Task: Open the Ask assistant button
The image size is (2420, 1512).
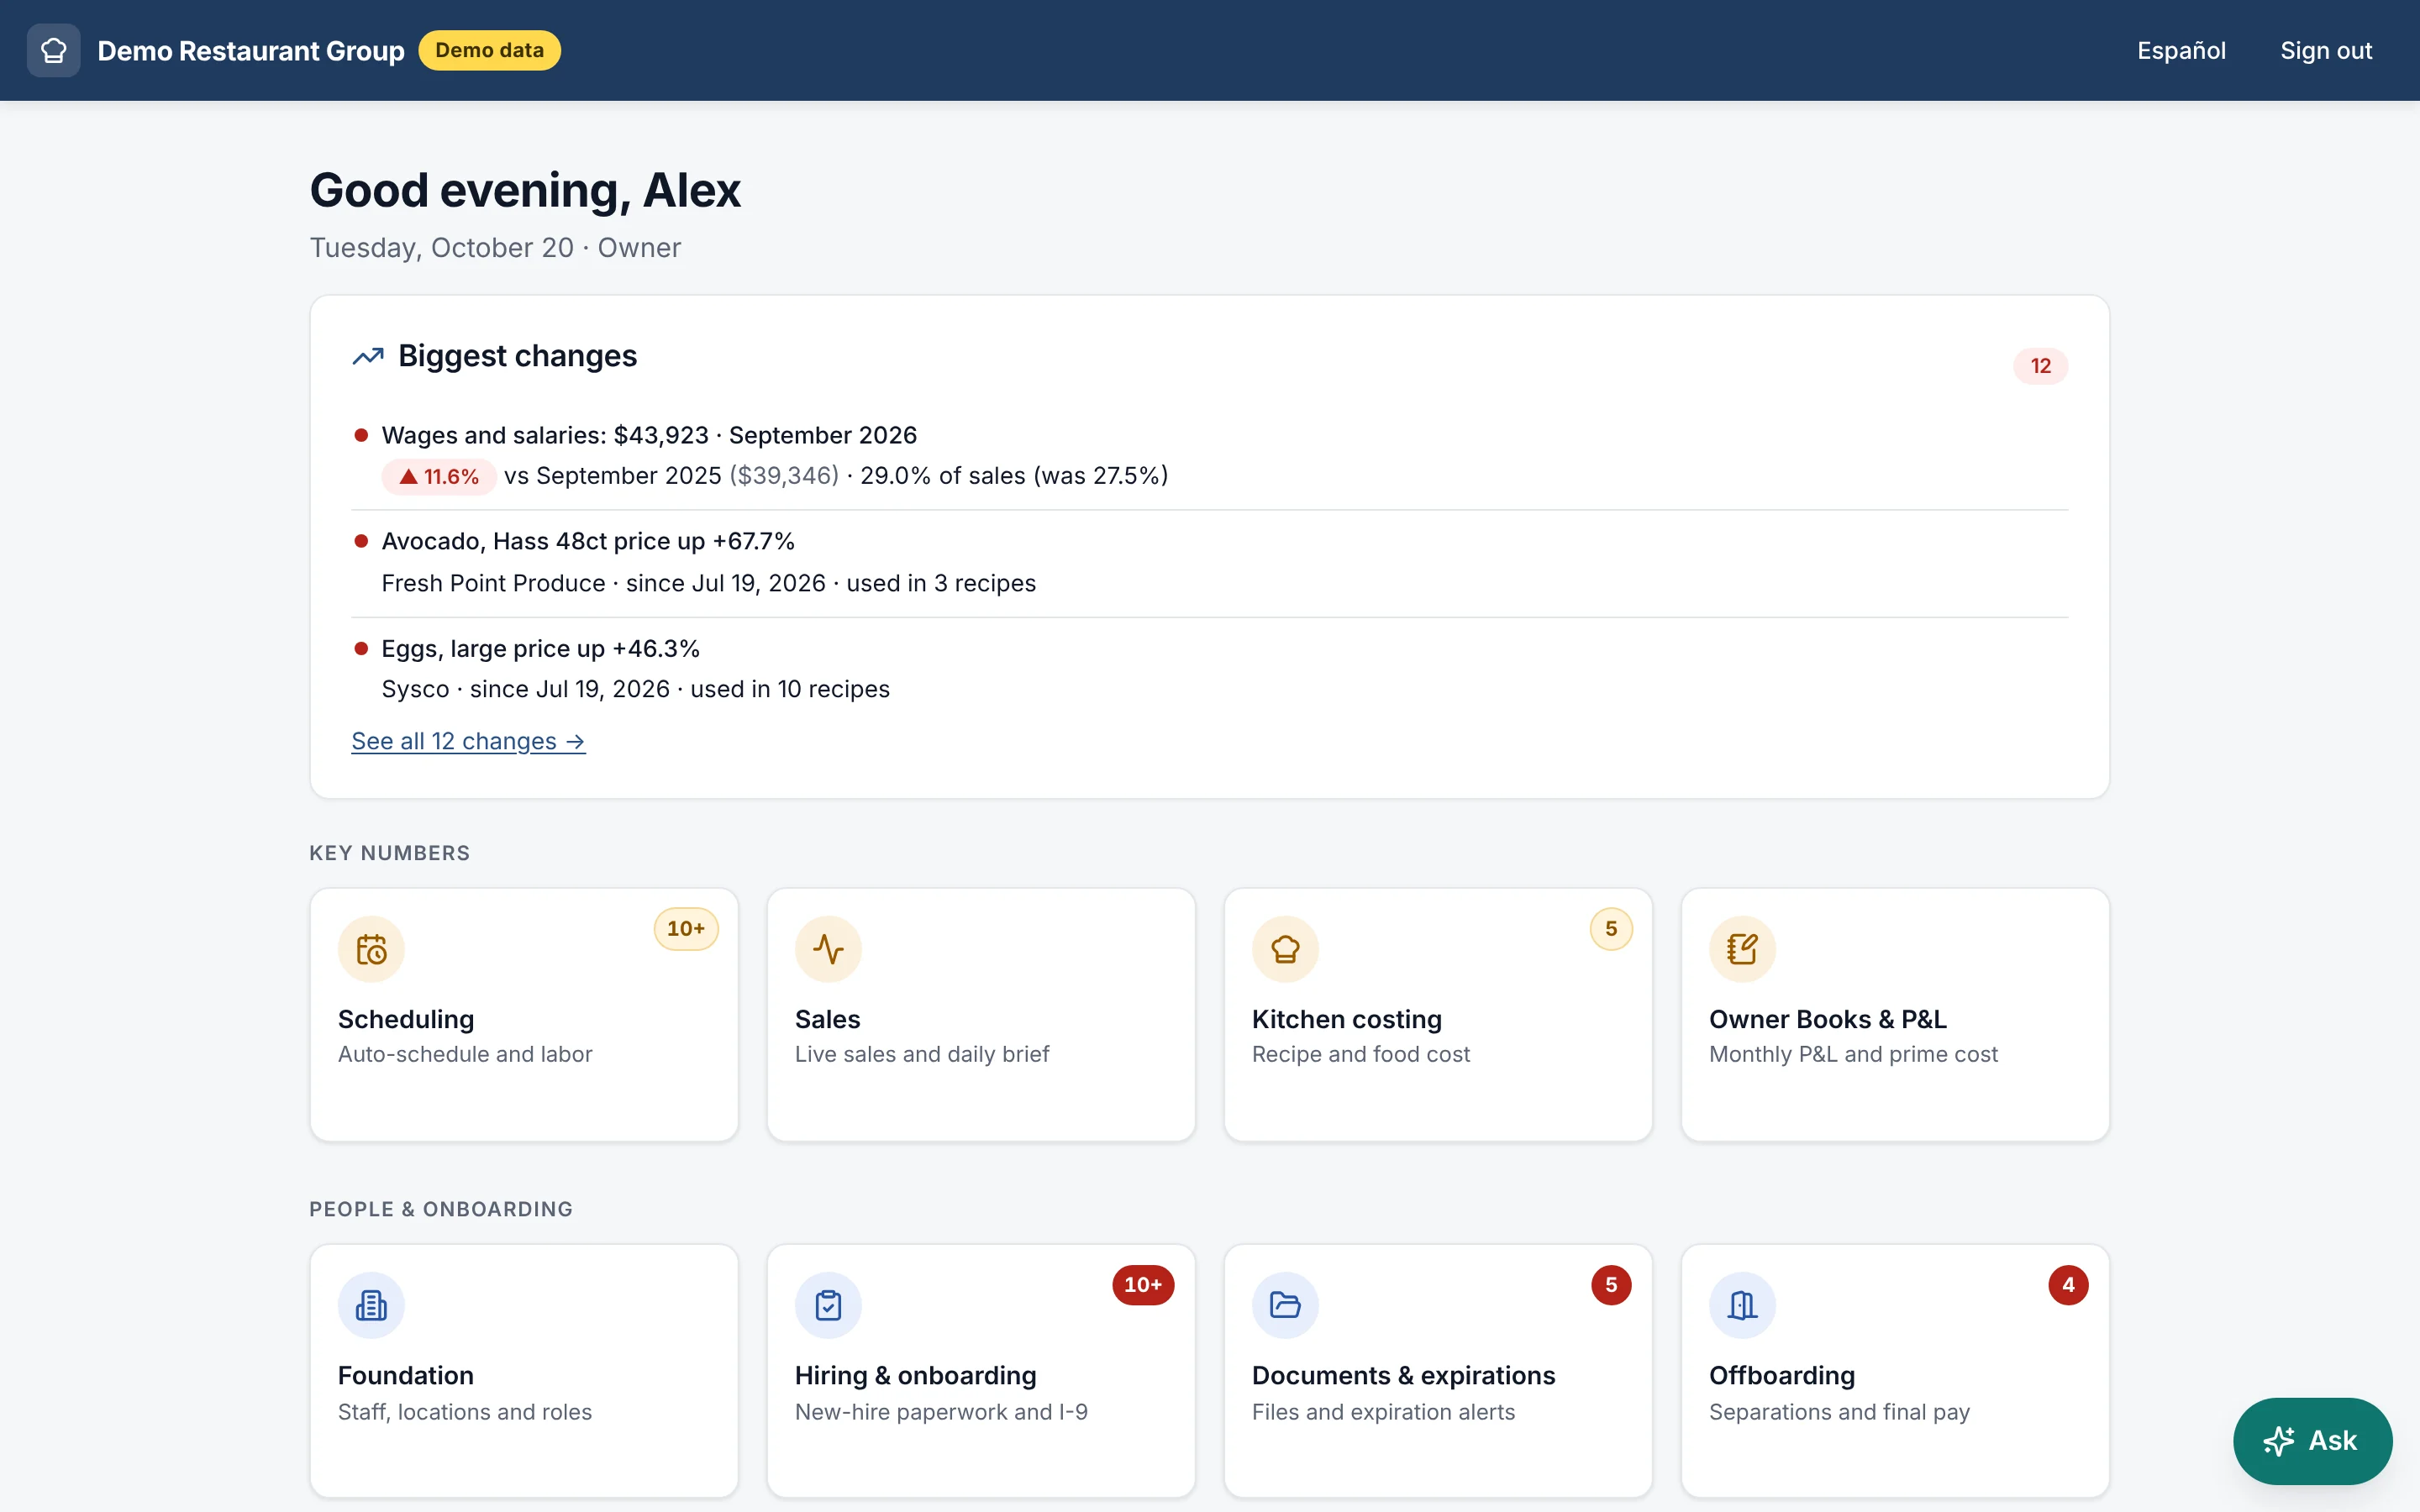Action: (x=2312, y=1441)
